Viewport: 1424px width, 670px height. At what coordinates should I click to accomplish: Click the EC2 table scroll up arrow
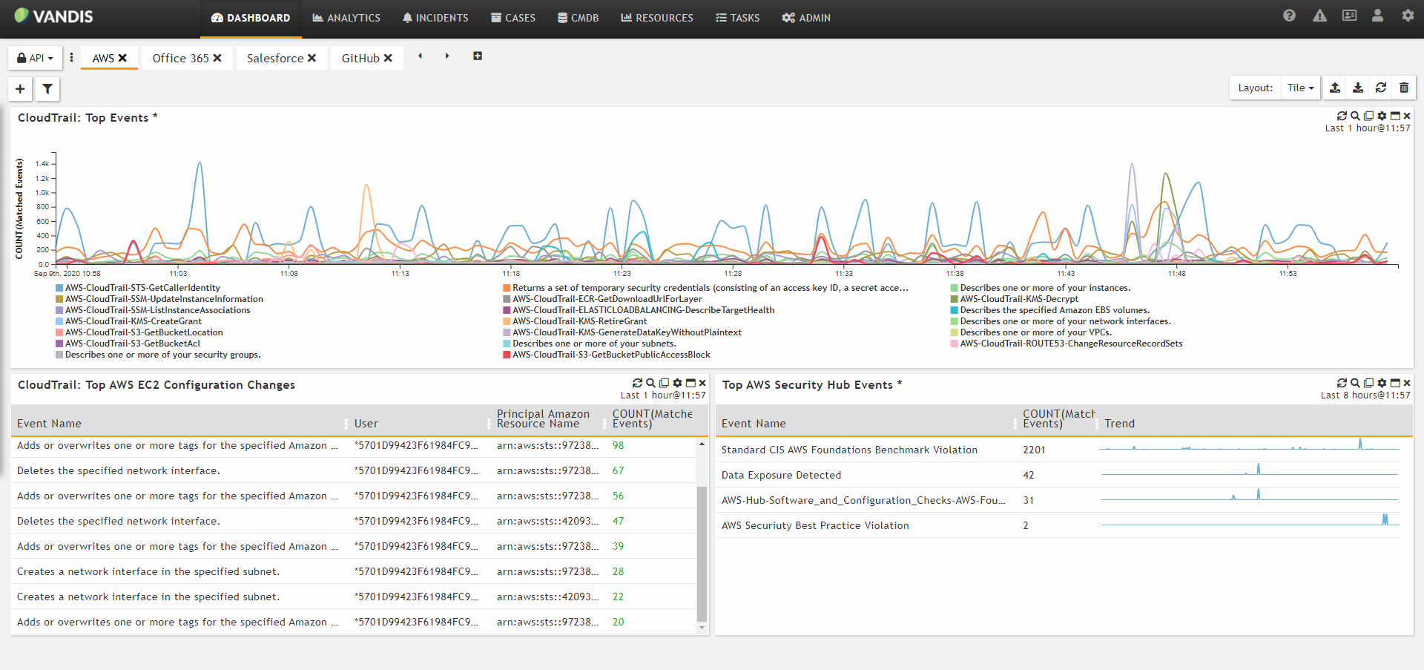(702, 444)
